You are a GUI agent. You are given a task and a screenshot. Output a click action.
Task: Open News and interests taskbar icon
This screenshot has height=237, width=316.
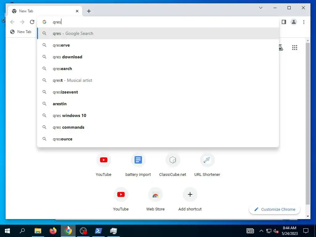(x=250, y=231)
